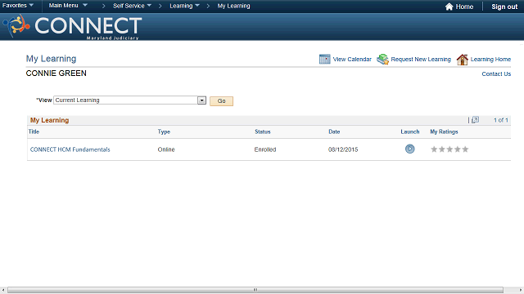Screen dimensions: 524x294
Task: Open the Main Menu dropdown
Action: pos(68,6)
